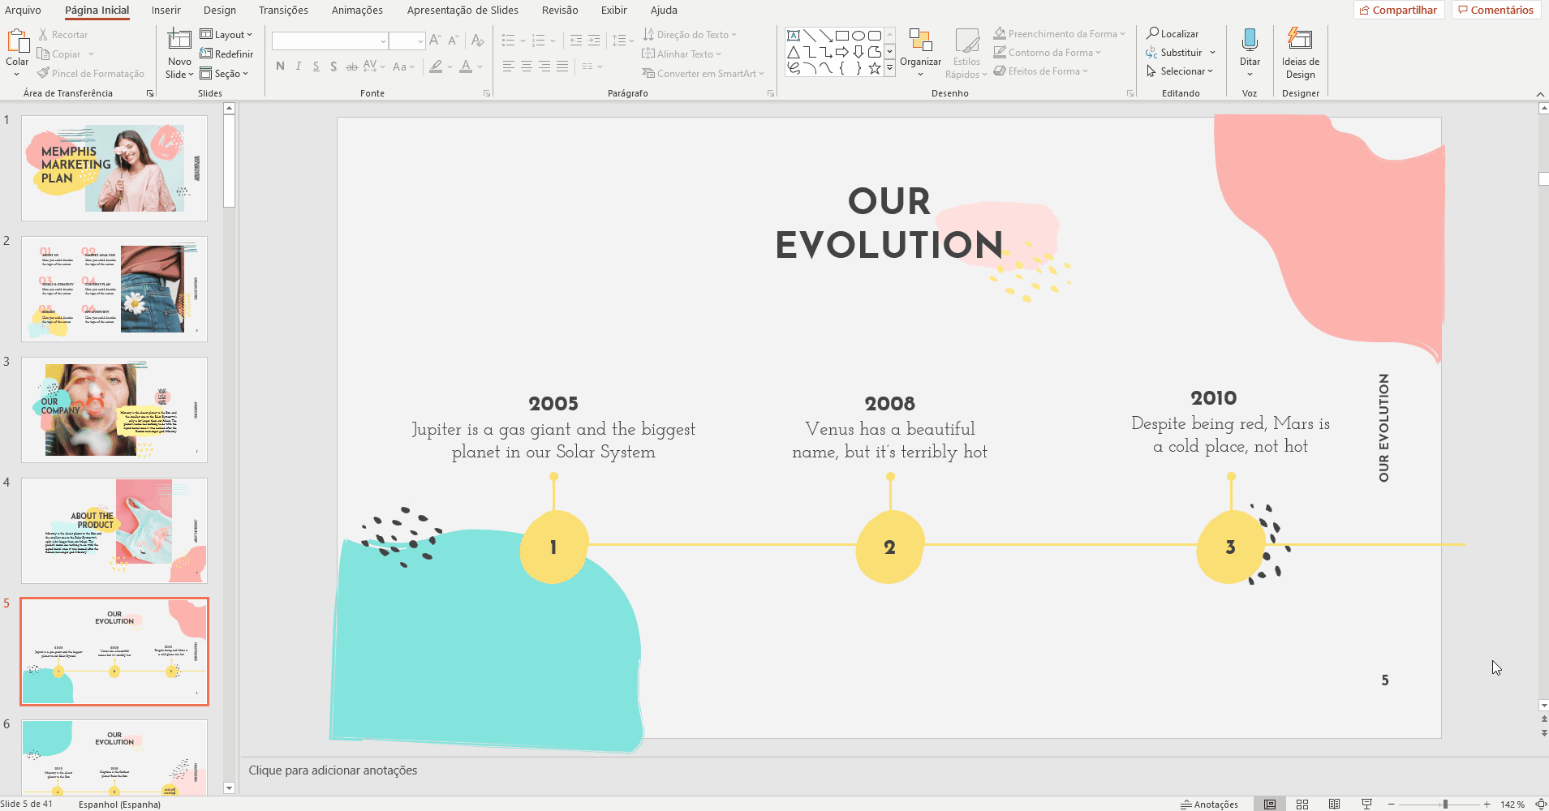This screenshot has width=1549, height=811.
Task: Switch to the Inserir ribbon tab
Action: click(x=166, y=10)
